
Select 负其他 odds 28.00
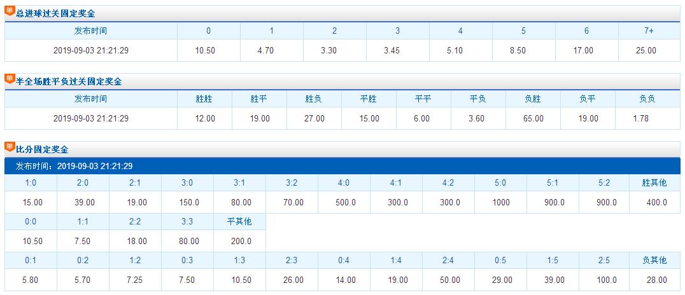tap(655, 280)
